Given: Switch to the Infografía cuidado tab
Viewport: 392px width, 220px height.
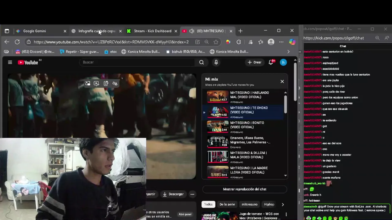Looking at the screenshot, I should tap(96, 31).
